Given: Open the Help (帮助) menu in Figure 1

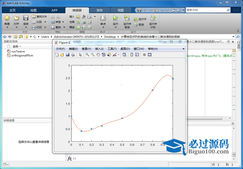Looking at the screenshot, I should (153, 49).
